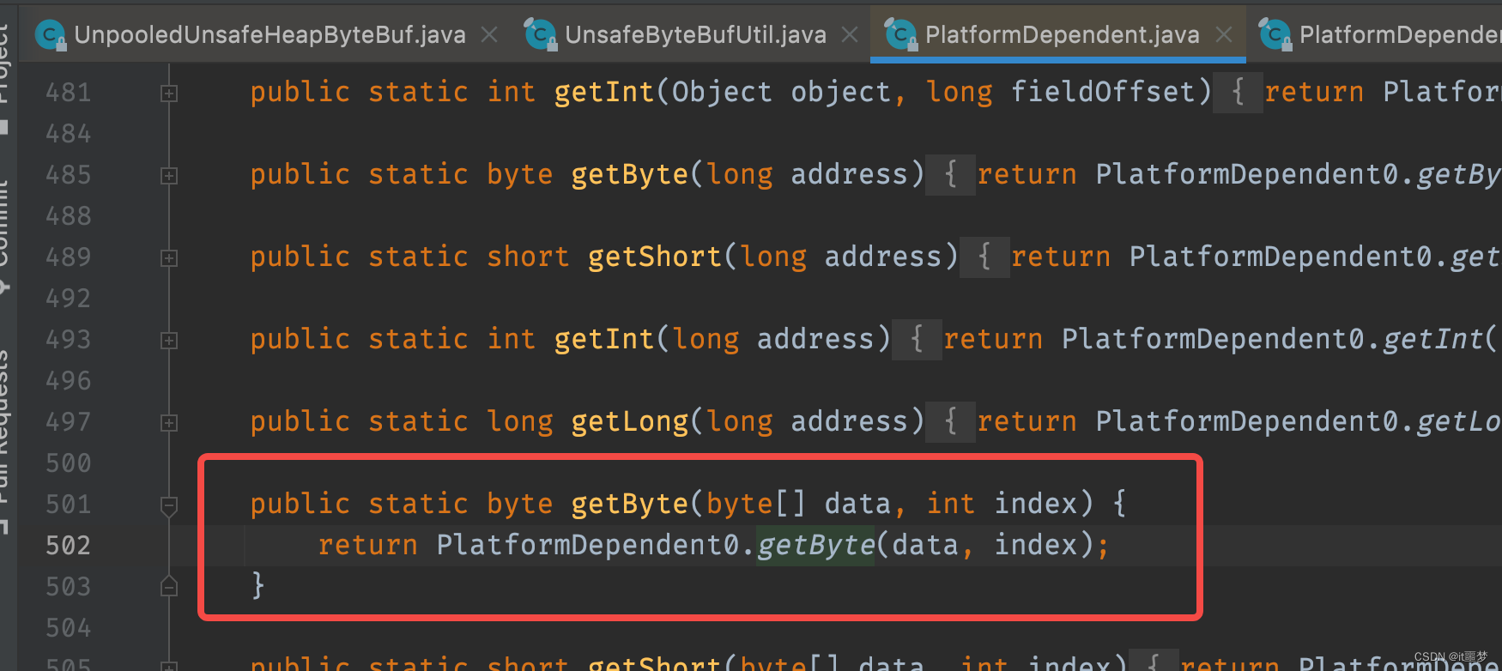Click getInt(Object object method name on line 481
The width and height of the screenshot is (1502, 671).
(x=604, y=92)
